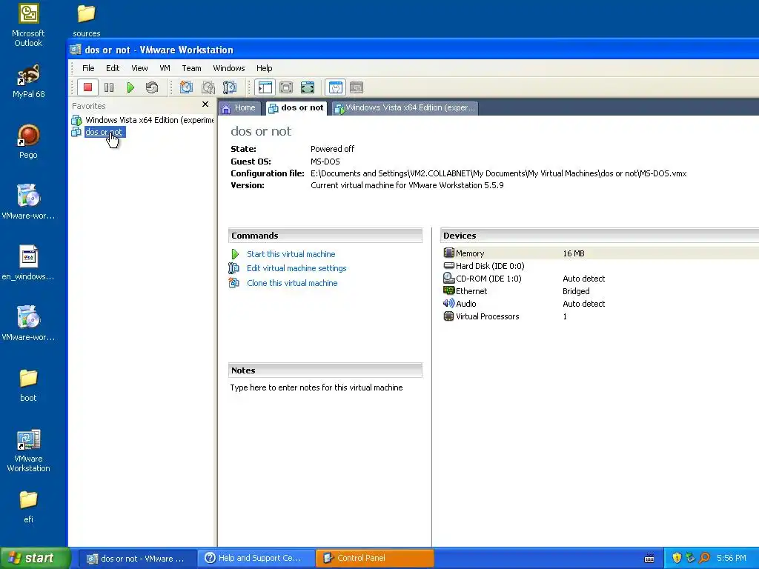Viewport: 759px width, 569px height.
Task: Click the on-screen keyboard taskbar icon
Action: [649, 559]
